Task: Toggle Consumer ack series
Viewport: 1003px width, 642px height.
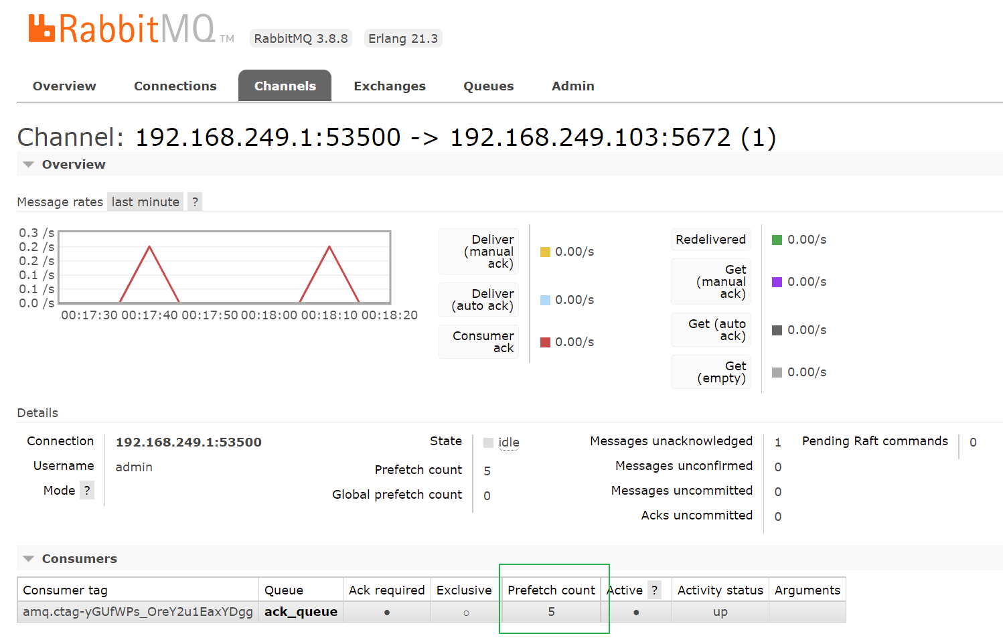Action: click(x=479, y=342)
